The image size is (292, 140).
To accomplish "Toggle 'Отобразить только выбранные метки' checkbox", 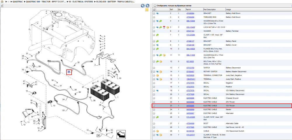I will [x=155, y=6].
